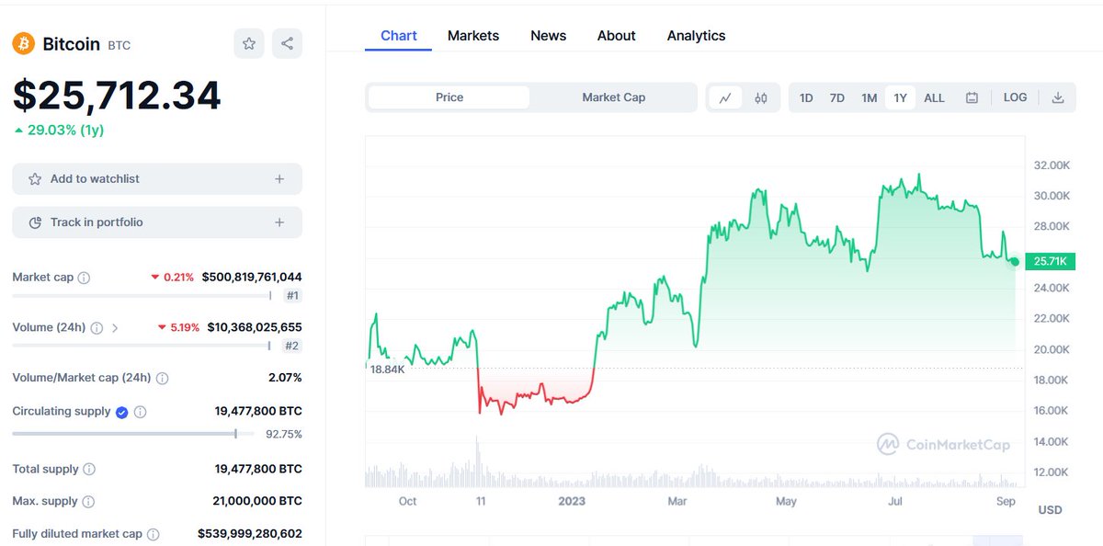Add Bitcoin to watchlist
This screenshot has width=1103, height=546.
tap(157, 179)
